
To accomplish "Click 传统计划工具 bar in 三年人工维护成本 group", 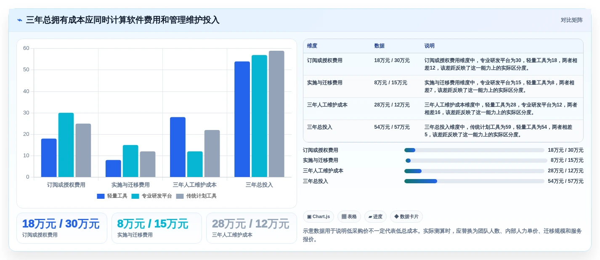I will click(212, 153).
